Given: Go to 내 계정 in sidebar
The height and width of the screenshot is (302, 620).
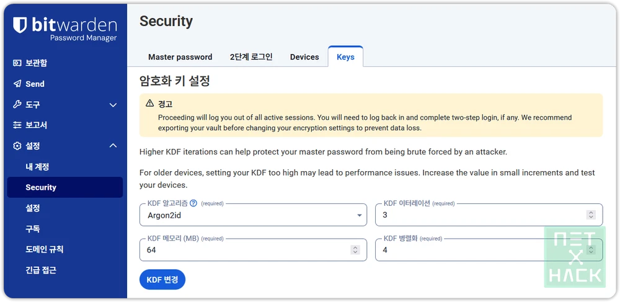Looking at the screenshot, I should point(37,167).
